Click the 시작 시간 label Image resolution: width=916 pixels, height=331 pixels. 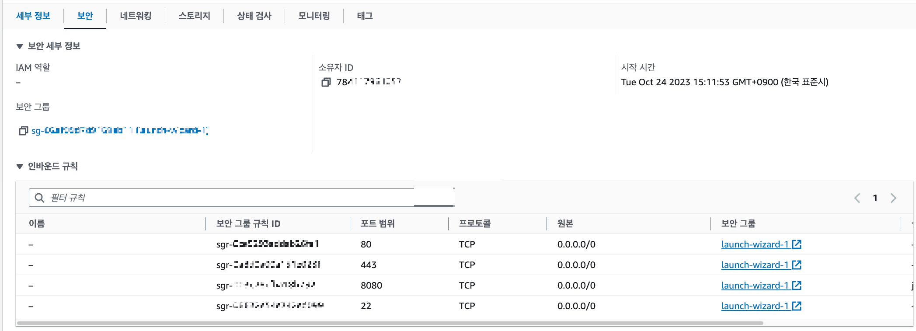pyautogui.click(x=638, y=67)
